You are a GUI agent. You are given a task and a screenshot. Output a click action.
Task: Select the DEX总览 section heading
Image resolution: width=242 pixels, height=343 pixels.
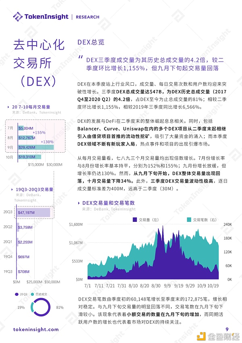click(90, 42)
